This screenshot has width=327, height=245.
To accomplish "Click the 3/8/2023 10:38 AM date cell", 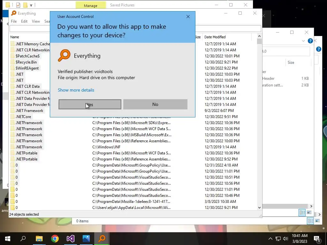I will click(x=220, y=202).
